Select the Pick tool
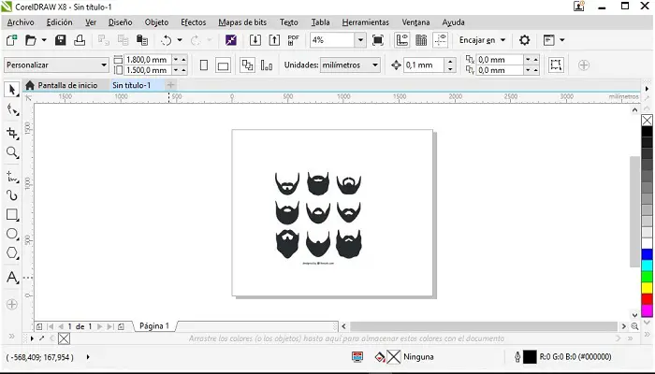 (x=11, y=90)
